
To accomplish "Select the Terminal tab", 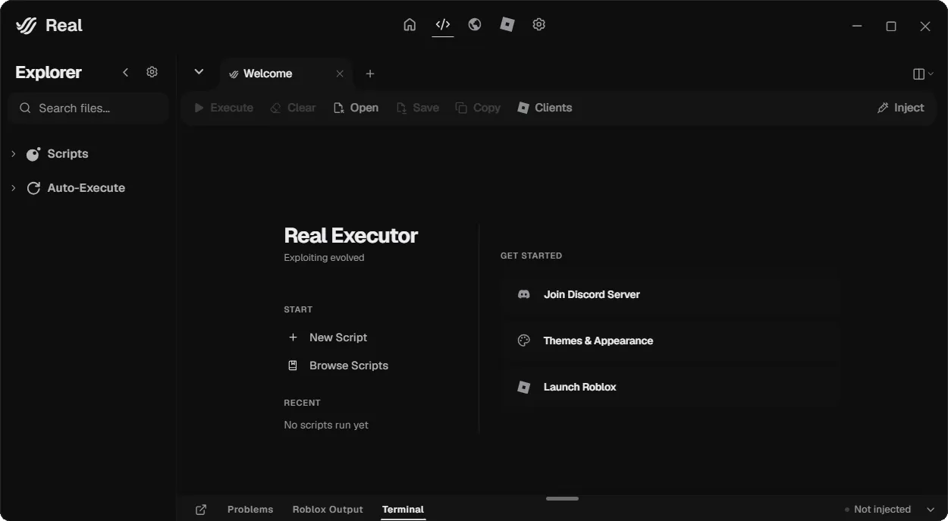I will 403,510.
